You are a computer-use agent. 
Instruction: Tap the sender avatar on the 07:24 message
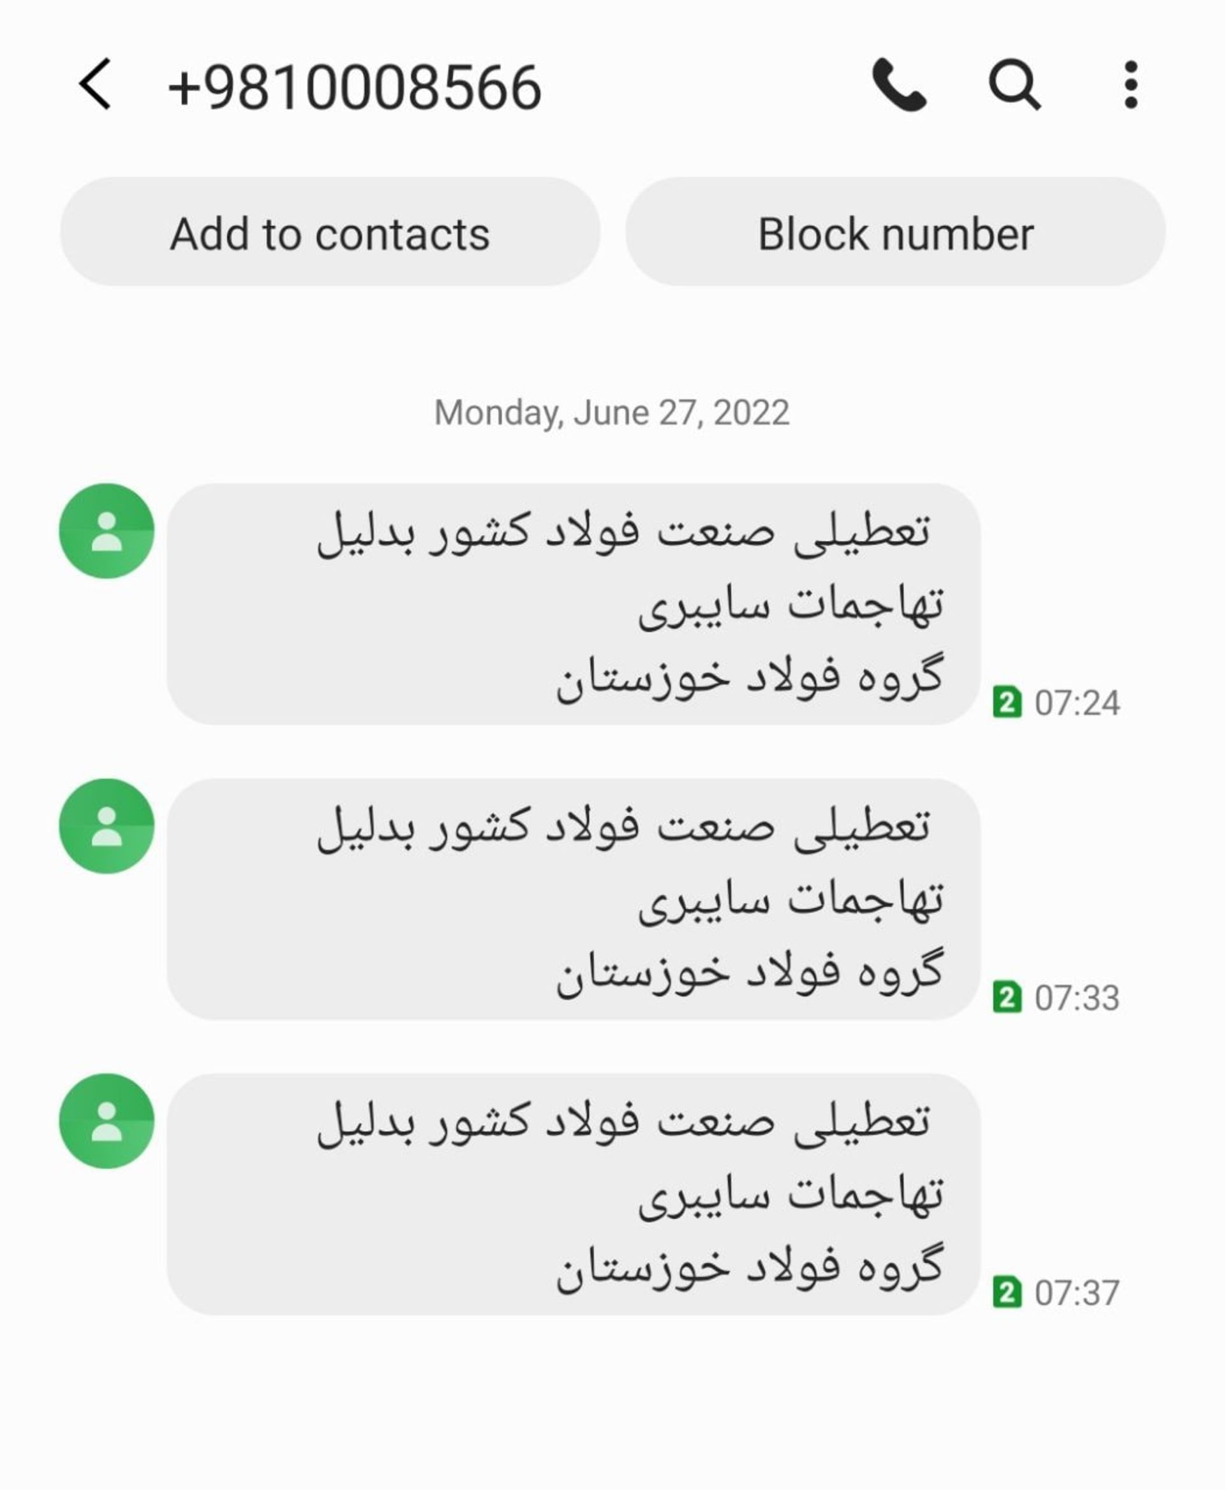107,531
